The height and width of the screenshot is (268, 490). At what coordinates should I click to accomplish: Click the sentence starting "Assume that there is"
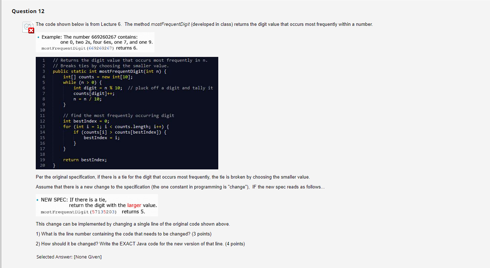[180, 187]
